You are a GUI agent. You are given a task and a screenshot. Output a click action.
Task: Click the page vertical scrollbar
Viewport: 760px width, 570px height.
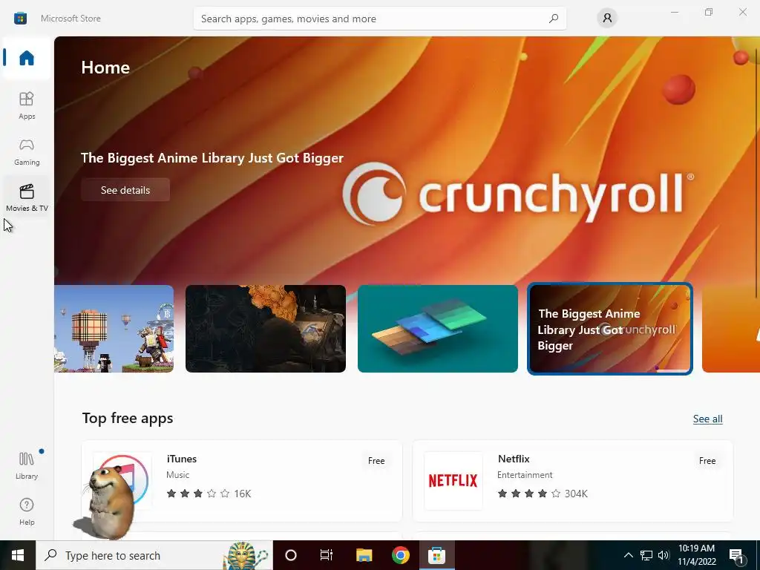click(x=756, y=172)
